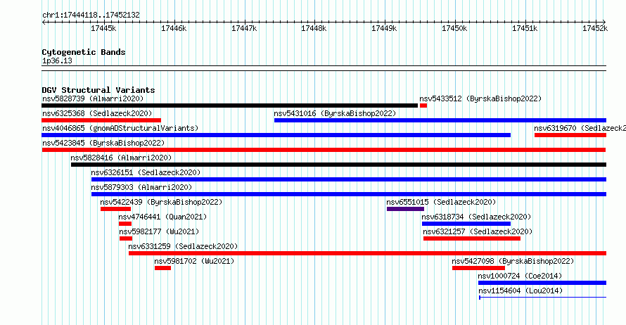The height and width of the screenshot is (325, 626).
Task: Open the nsv5433512 (ByrskaBishop2022) label
Action: (x=480, y=98)
